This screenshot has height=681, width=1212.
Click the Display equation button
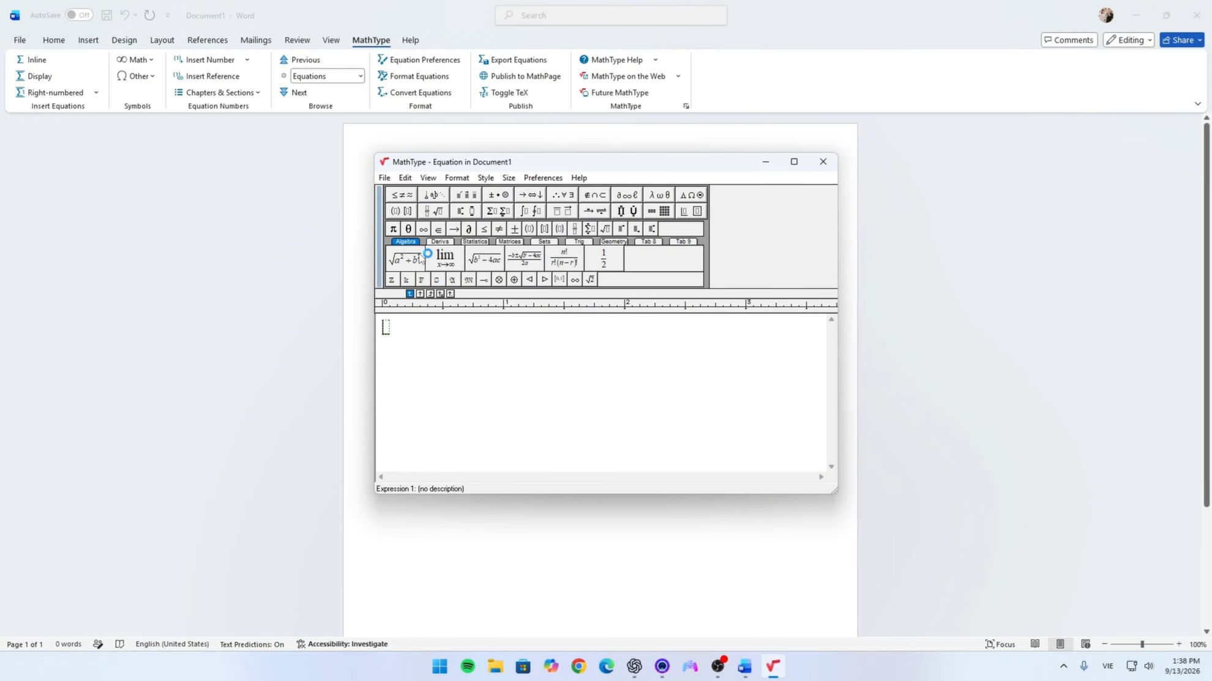34,76
